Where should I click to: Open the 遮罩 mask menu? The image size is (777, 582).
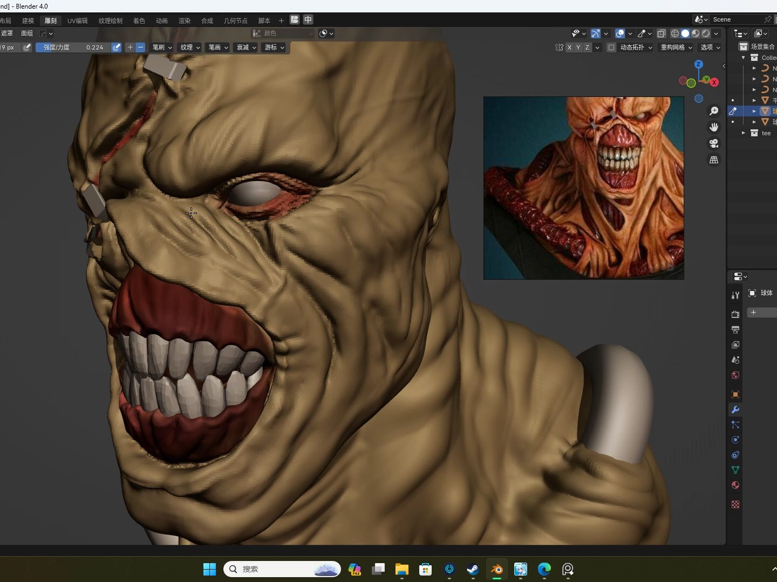tap(6, 33)
